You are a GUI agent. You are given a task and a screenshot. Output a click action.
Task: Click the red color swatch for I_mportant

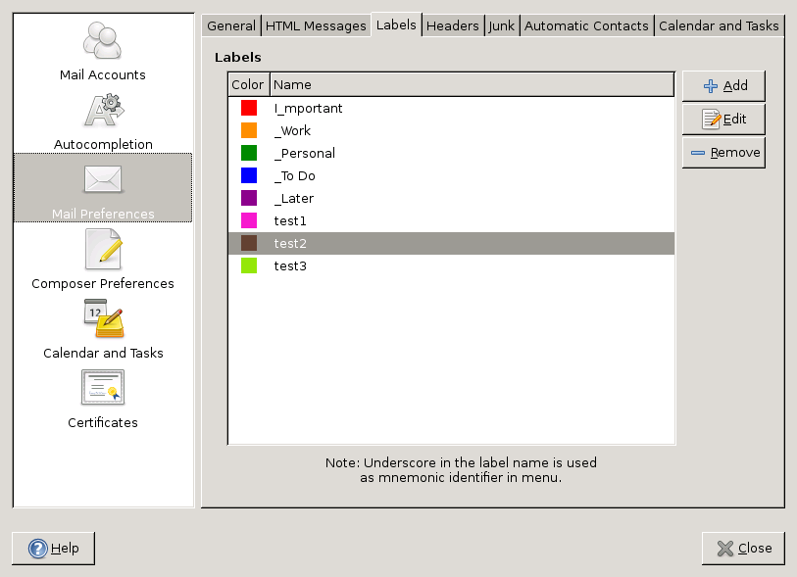(249, 109)
